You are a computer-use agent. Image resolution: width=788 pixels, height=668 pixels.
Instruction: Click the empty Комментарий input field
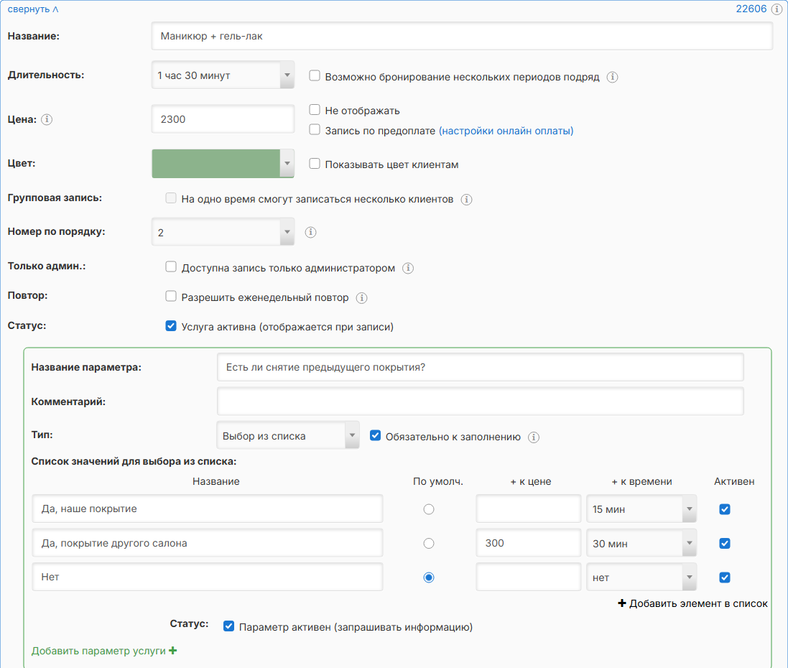pos(480,401)
